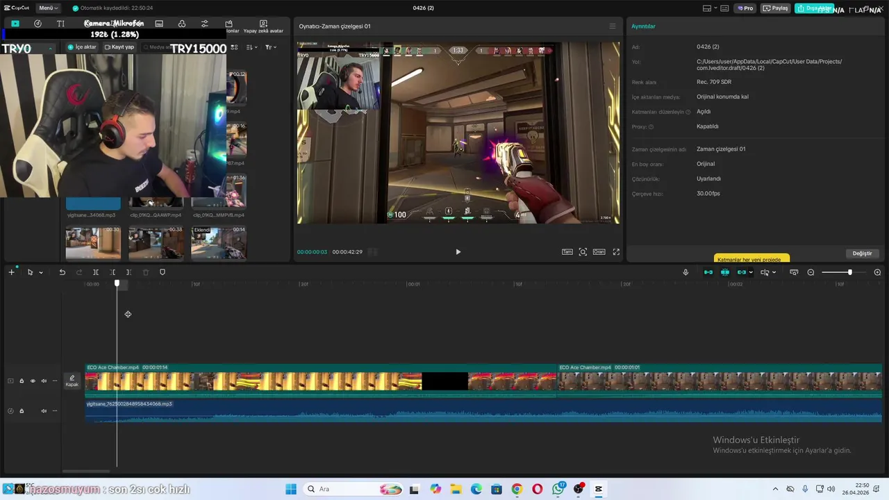The width and height of the screenshot is (889, 500).
Task: Click the Oran aspect ratio button
Action: [x=599, y=252]
